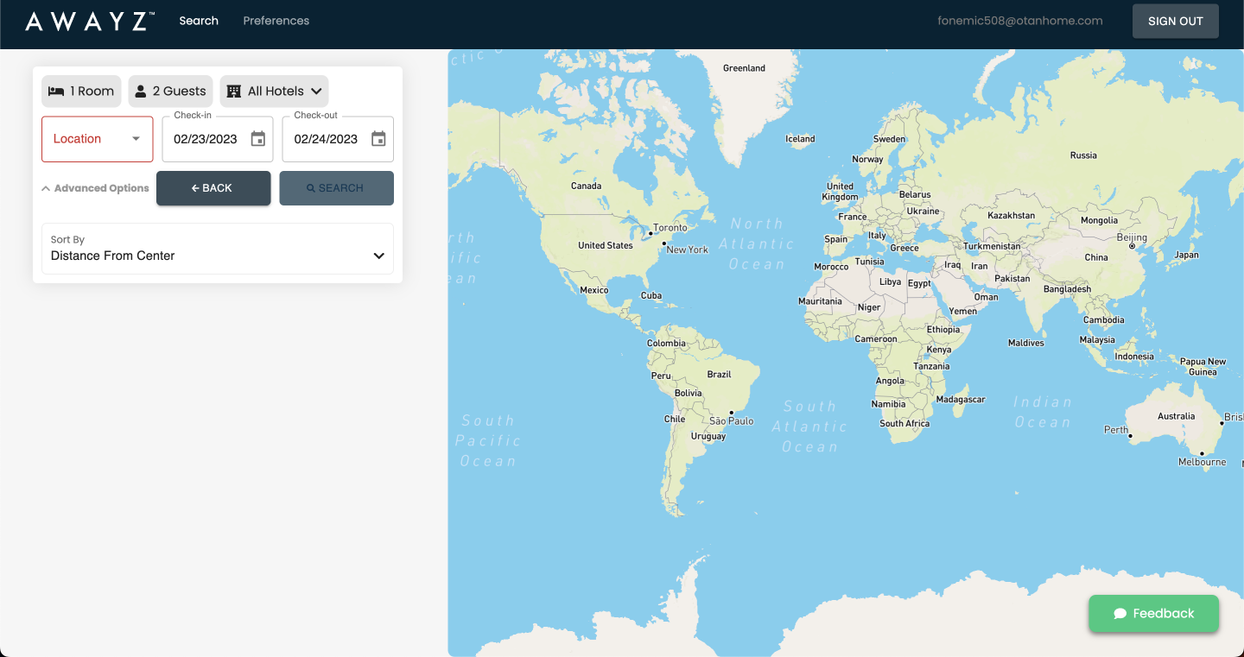This screenshot has width=1244, height=657.
Task: Click the check-out date field
Action: [x=326, y=139]
